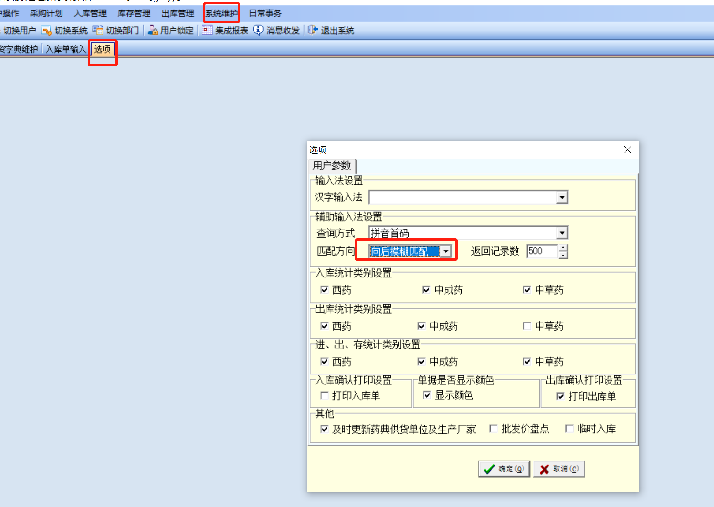
Task: Expand the 汉字输入法 dropdown
Action: click(562, 197)
